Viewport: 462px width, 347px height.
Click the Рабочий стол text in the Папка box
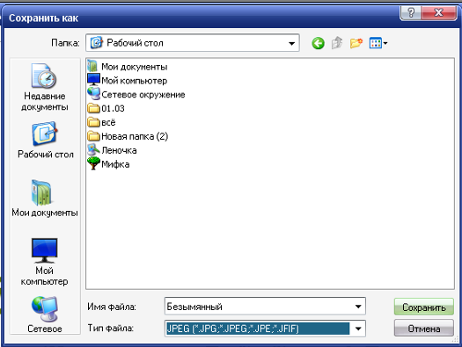tap(135, 43)
